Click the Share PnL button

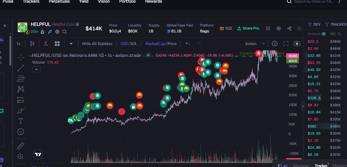pyautogui.click(x=248, y=29)
